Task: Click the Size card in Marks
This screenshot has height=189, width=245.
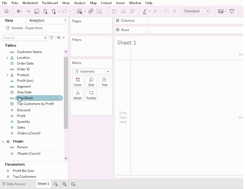Action: tap(91, 82)
